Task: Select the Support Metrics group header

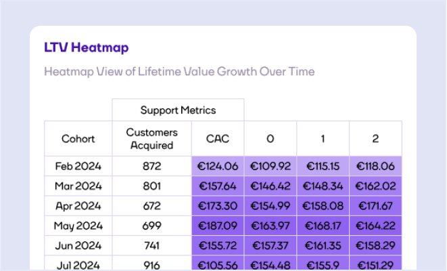Action: pyautogui.click(x=177, y=110)
